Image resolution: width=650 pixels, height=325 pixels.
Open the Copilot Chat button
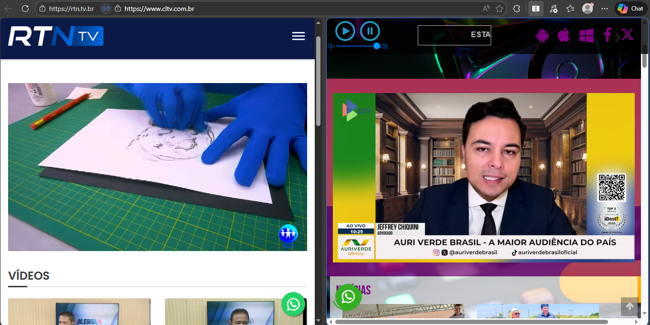pyautogui.click(x=630, y=9)
